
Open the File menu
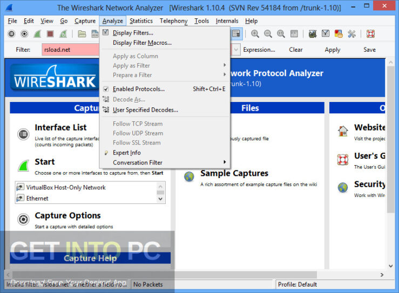pyautogui.click(x=12, y=21)
